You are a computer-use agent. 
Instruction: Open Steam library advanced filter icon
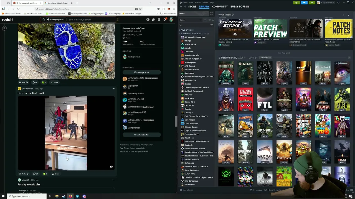(x=212, y=25)
